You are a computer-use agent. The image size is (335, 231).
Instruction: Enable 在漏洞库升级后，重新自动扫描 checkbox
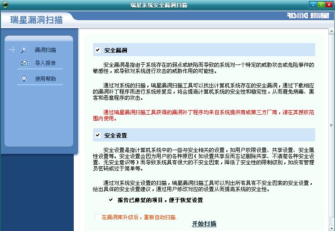(x=97, y=217)
